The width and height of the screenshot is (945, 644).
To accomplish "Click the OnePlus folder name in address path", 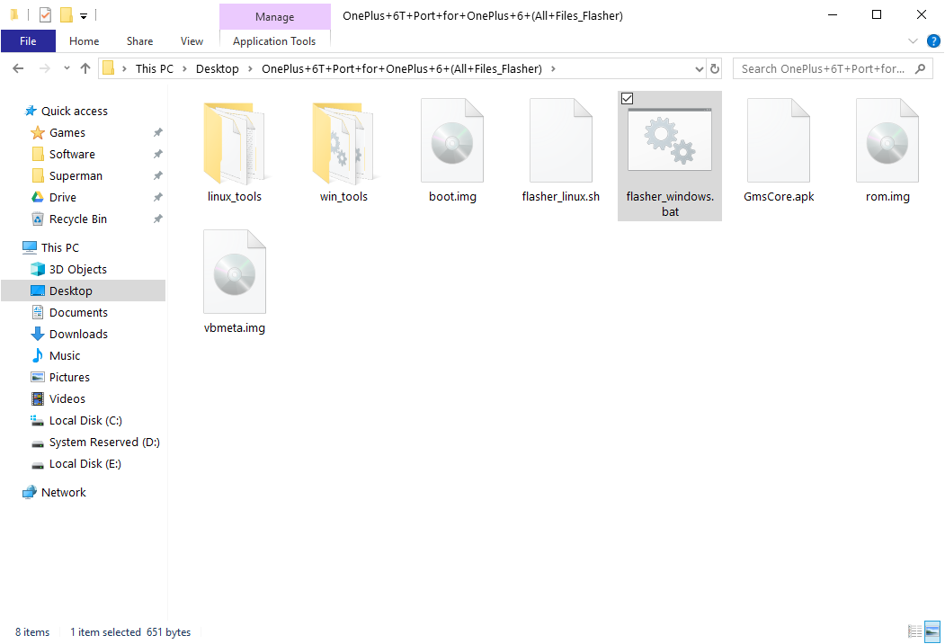I will coord(402,68).
